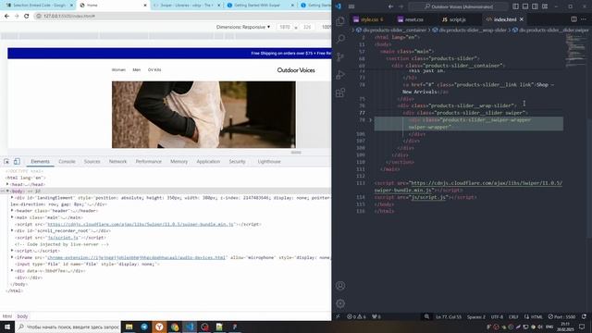Open the Windows Start menu
This screenshot has width=592, height=333.
[x=7, y=327]
